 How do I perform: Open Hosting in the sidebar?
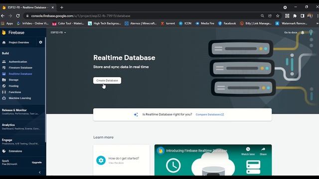pyautogui.click(x=13, y=86)
